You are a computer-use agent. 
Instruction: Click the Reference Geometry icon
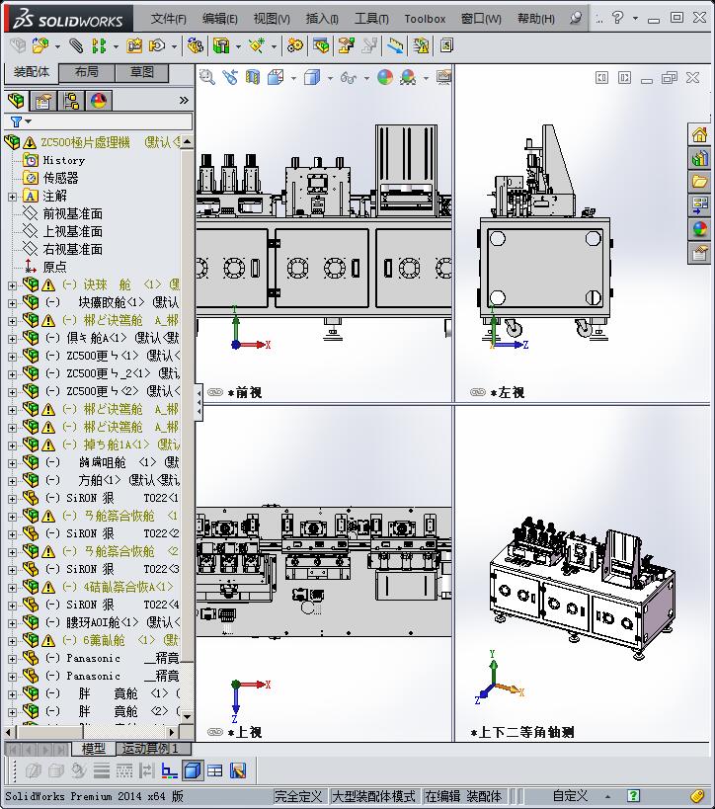[x=257, y=45]
